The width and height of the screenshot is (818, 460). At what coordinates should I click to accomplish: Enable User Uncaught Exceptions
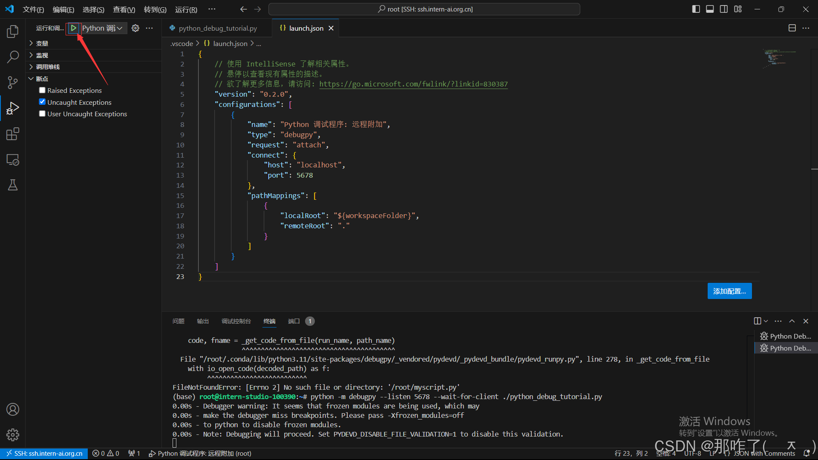(x=42, y=113)
